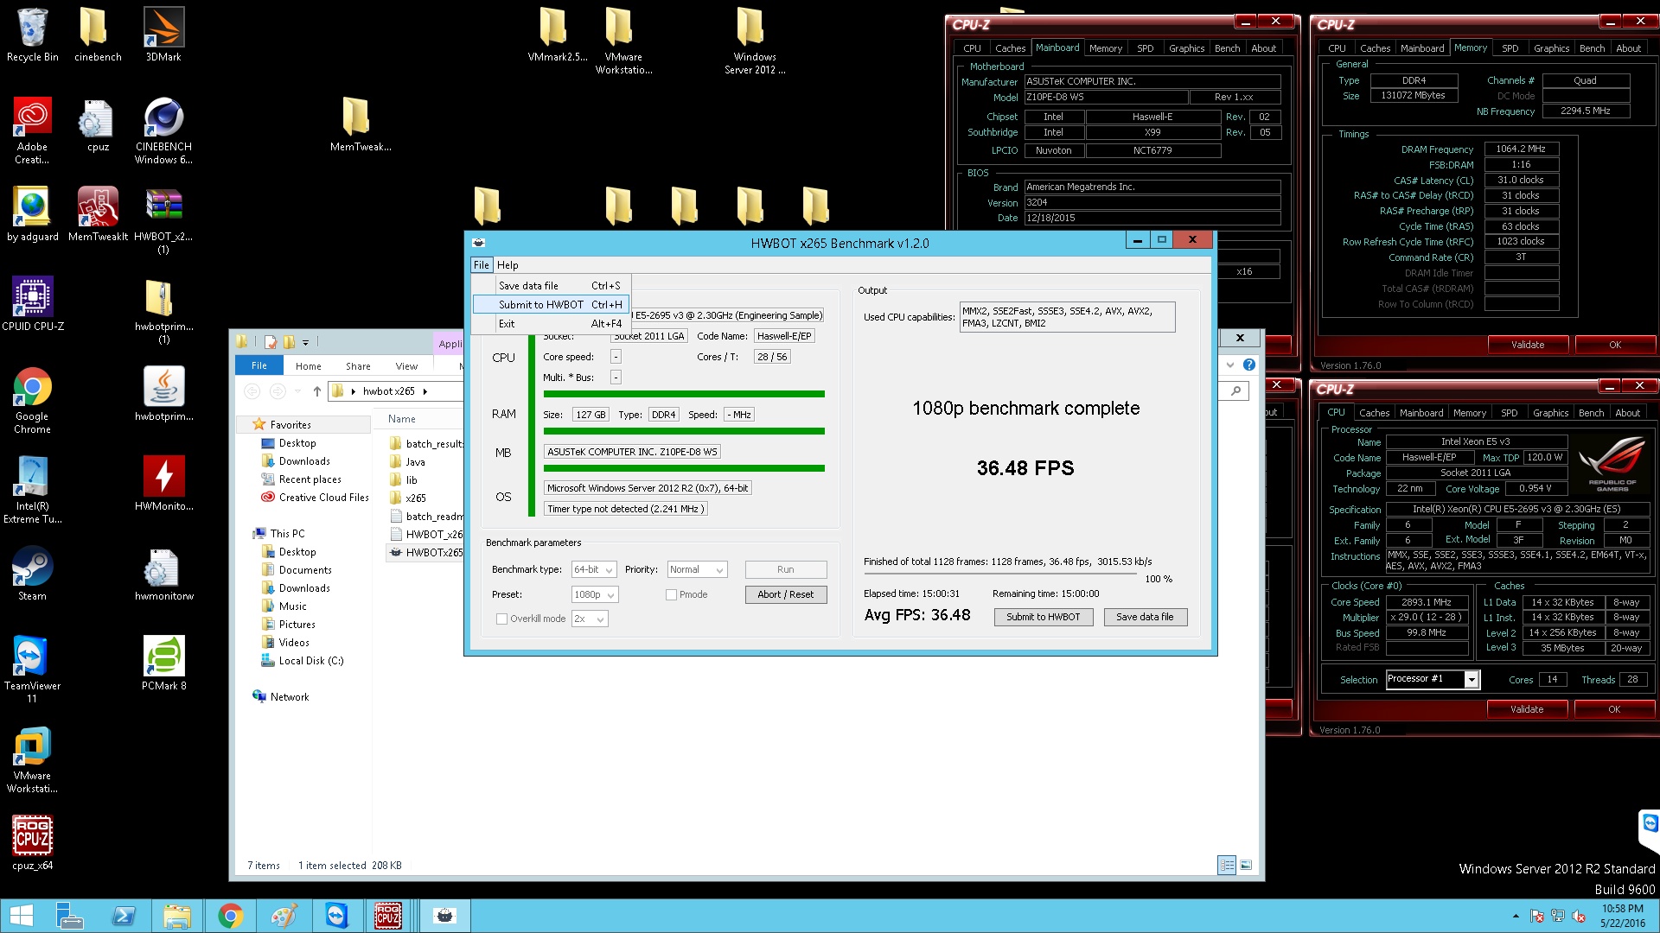1660x933 pixels.
Task: Open Chrome from the taskbar
Action: pos(230,916)
